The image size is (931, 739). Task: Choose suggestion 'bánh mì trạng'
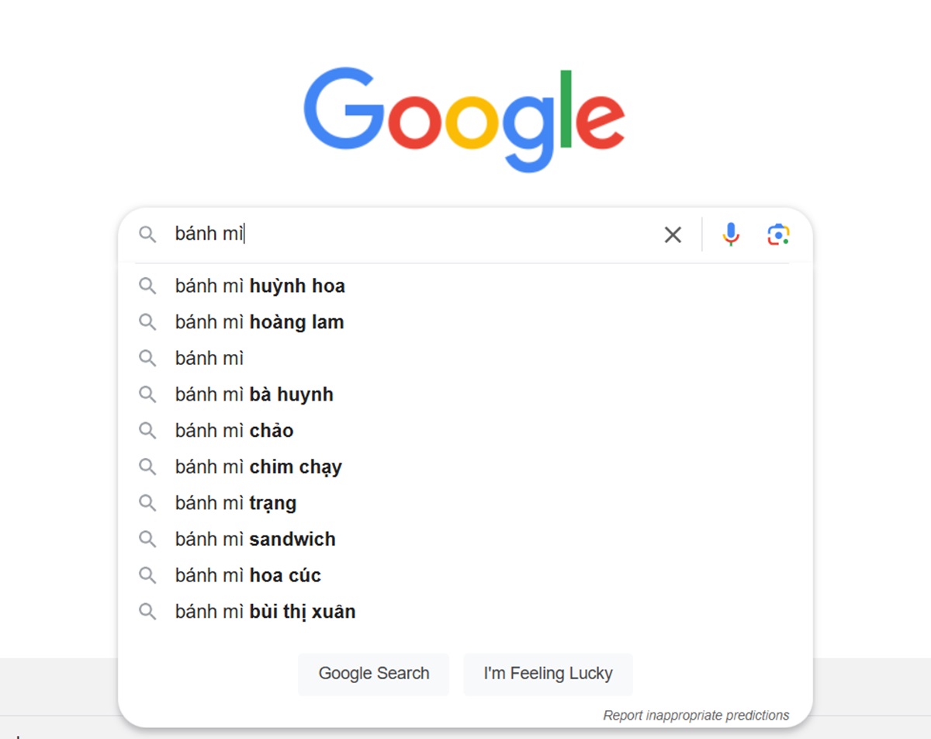(x=465, y=503)
